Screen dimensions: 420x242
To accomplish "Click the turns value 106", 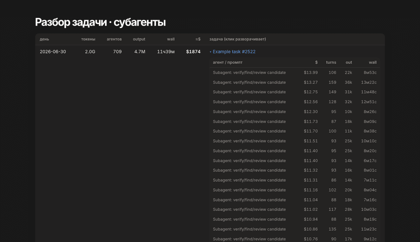I will 332,73.
